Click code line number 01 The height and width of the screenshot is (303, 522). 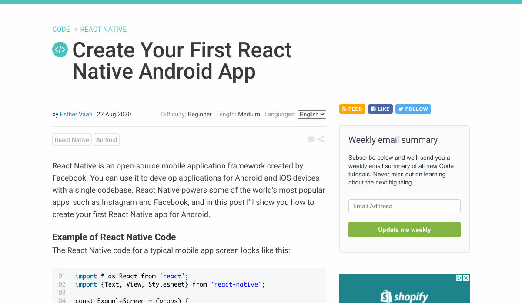point(62,276)
